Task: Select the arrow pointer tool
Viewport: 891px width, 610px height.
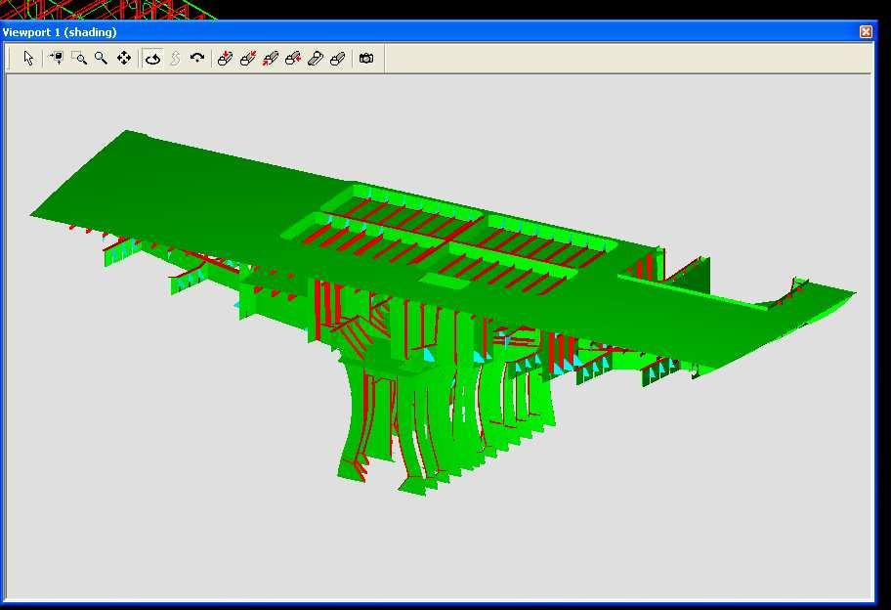Action: pos(28,58)
